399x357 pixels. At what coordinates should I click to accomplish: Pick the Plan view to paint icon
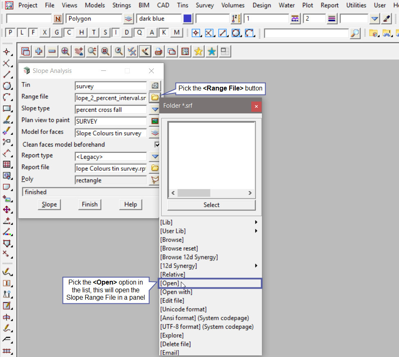155,121
